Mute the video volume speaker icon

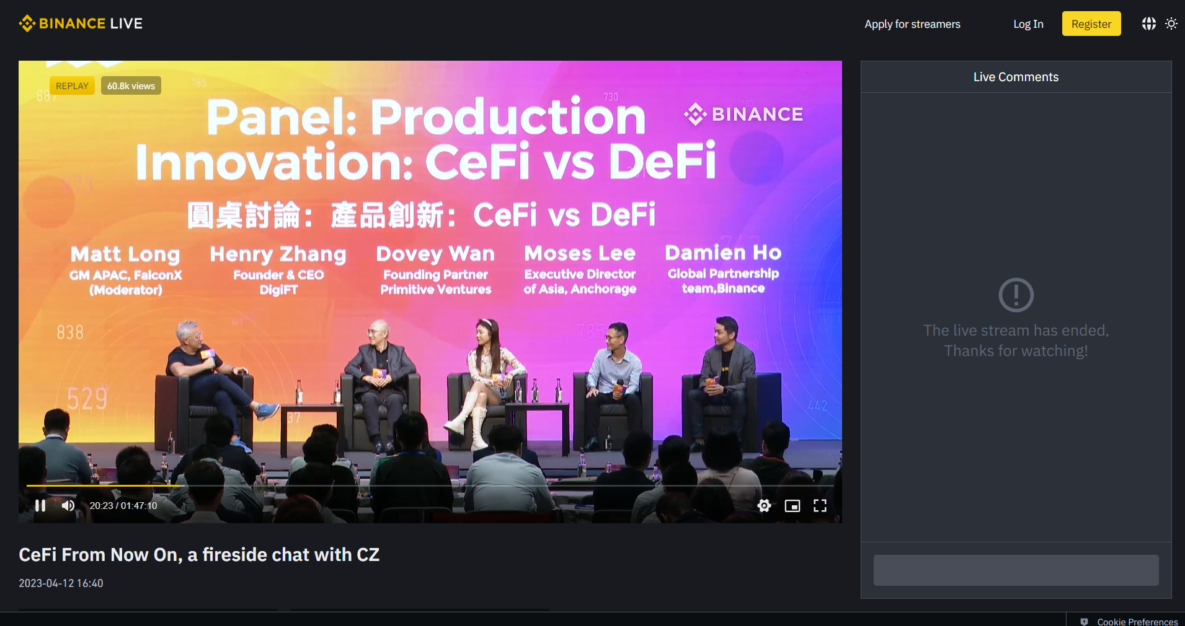tap(68, 506)
